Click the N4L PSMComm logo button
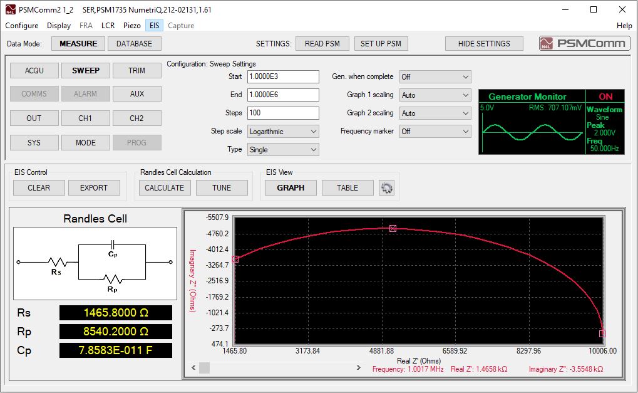 (x=584, y=43)
